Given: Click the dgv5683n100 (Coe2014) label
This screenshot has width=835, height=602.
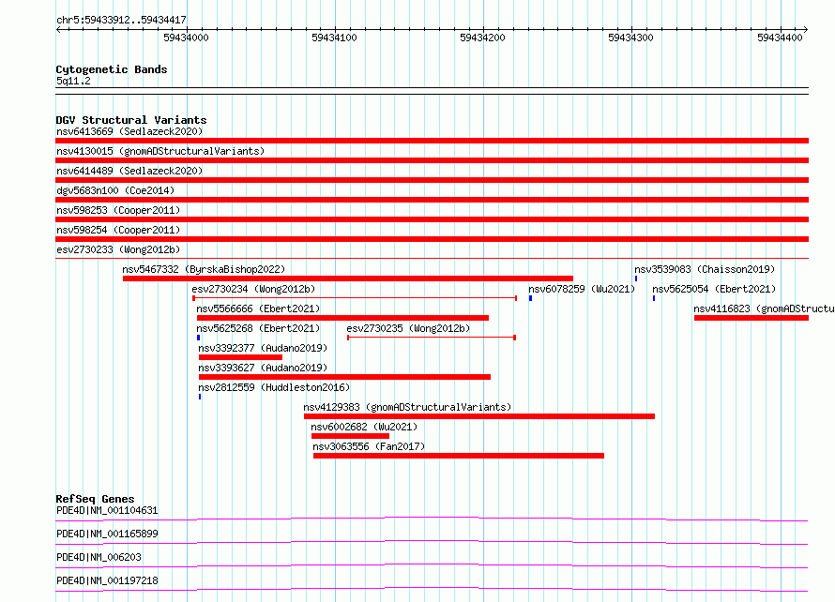Looking at the screenshot, I should click(115, 190).
